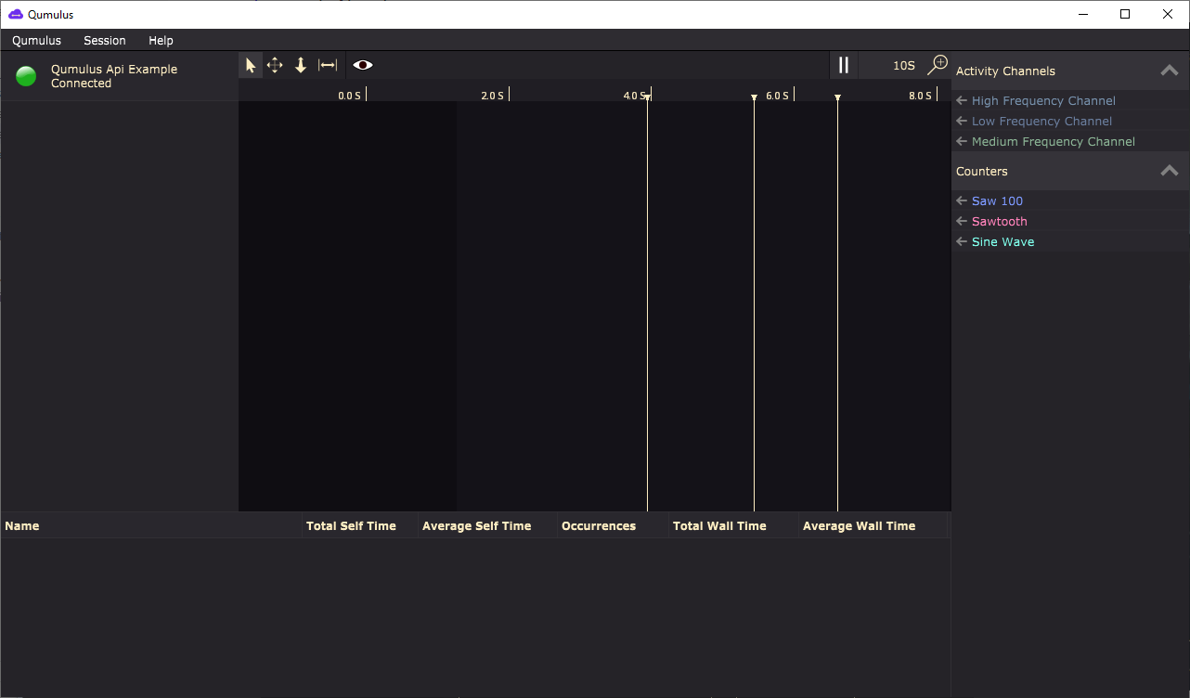Collapse the Activity Channels section
Image resolution: width=1190 pixels, height=698 pixels.
1170,71
